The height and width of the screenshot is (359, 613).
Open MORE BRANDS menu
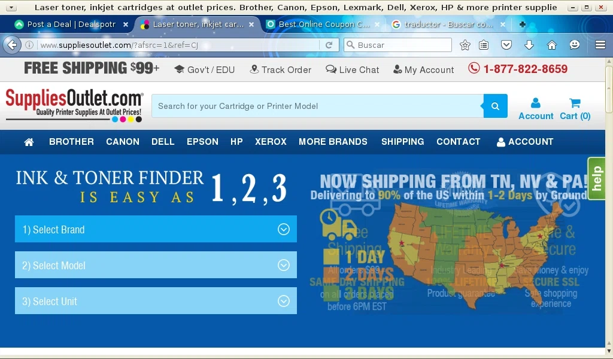click(333, 142)
